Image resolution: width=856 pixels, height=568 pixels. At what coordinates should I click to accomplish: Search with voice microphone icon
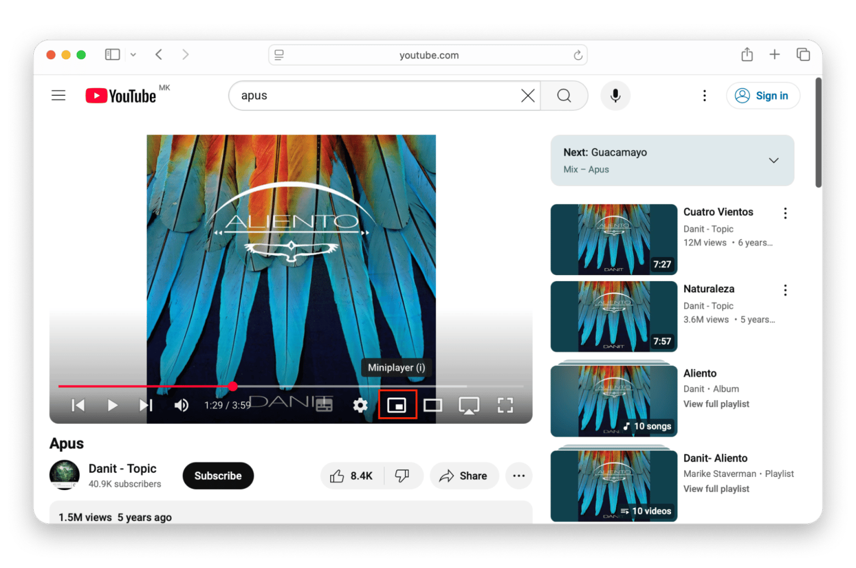pyautogui.click(x=615, y=95)
